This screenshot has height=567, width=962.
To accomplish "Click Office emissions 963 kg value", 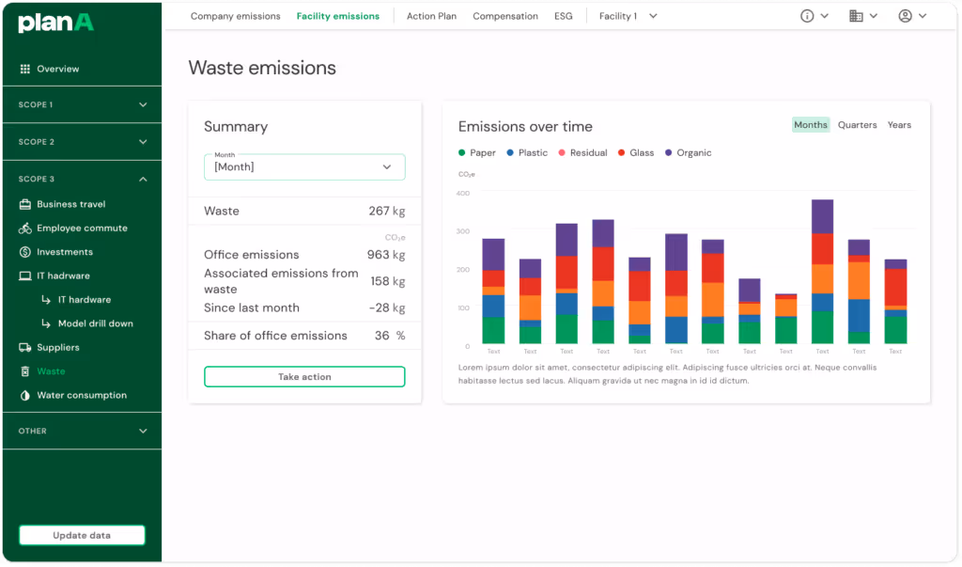I will pyautogui.click(x=386, y=254).
